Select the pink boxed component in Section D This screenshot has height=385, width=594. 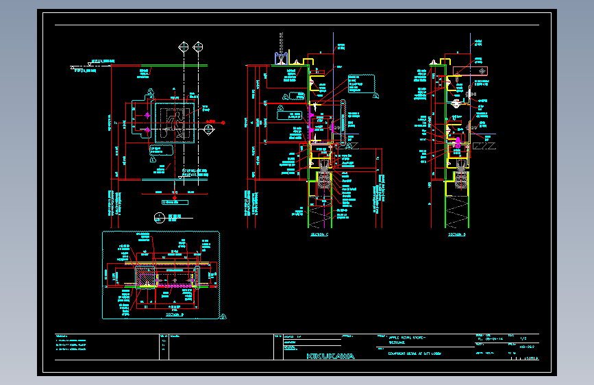click(x=470, y=71)
